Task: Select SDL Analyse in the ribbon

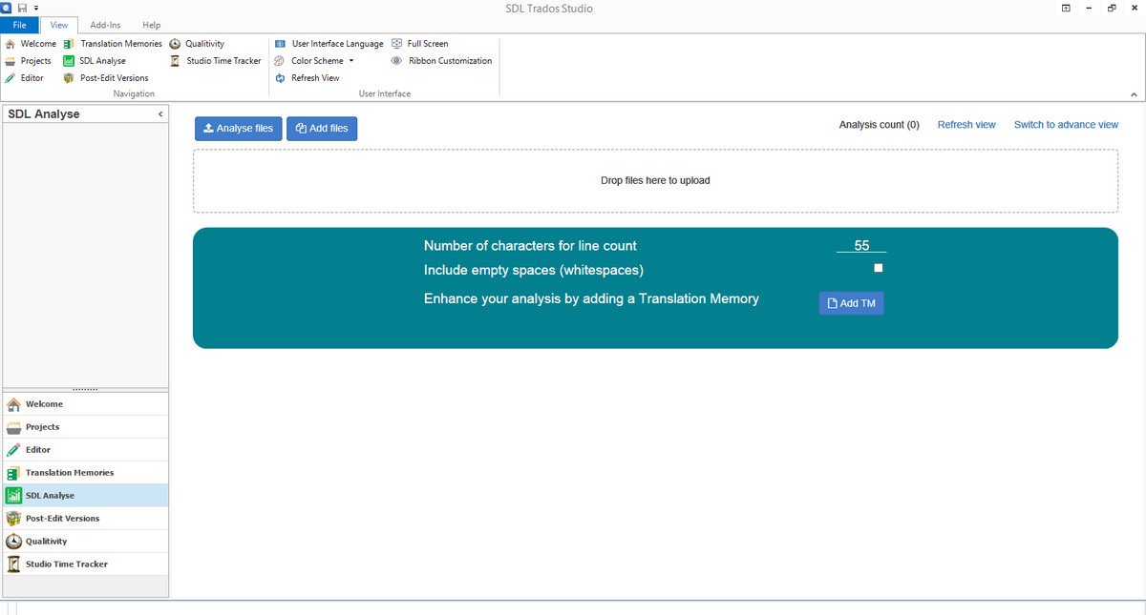Action: [x=95, y=61]
